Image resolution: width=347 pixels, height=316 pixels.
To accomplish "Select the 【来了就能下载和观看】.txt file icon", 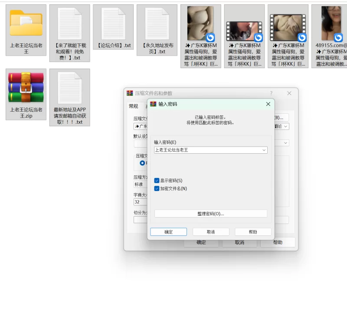I will point(70,24).
